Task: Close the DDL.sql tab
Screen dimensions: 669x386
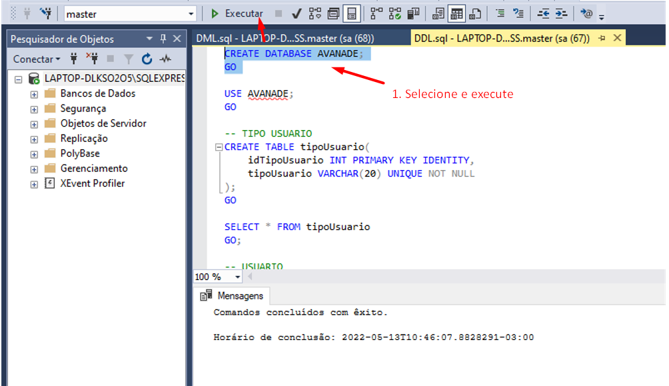Action: click(617, 37)
